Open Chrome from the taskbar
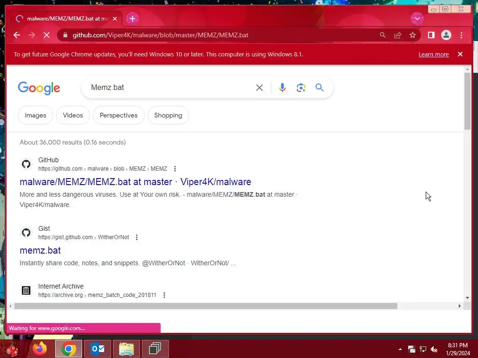This screenshot has width=478, height=358. pos(69,349)
